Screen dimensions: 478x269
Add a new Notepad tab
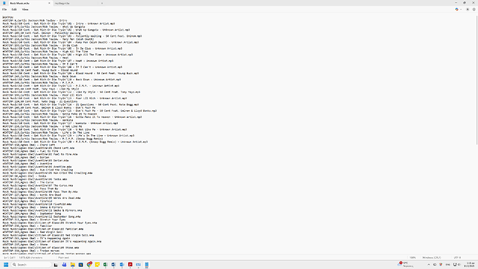(102, 3)
